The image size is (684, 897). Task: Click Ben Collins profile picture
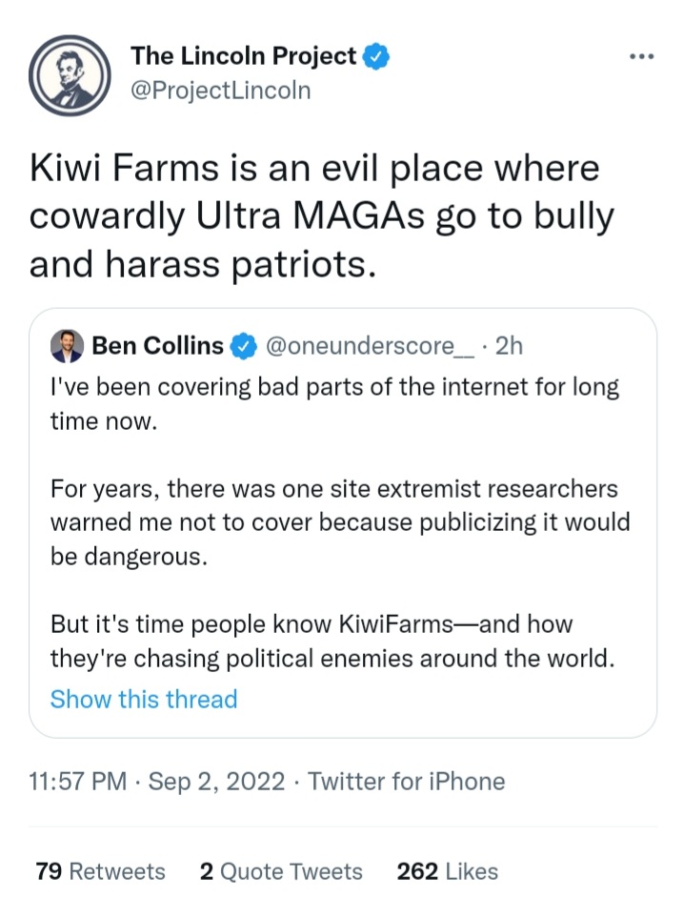(x=67, y=346)
